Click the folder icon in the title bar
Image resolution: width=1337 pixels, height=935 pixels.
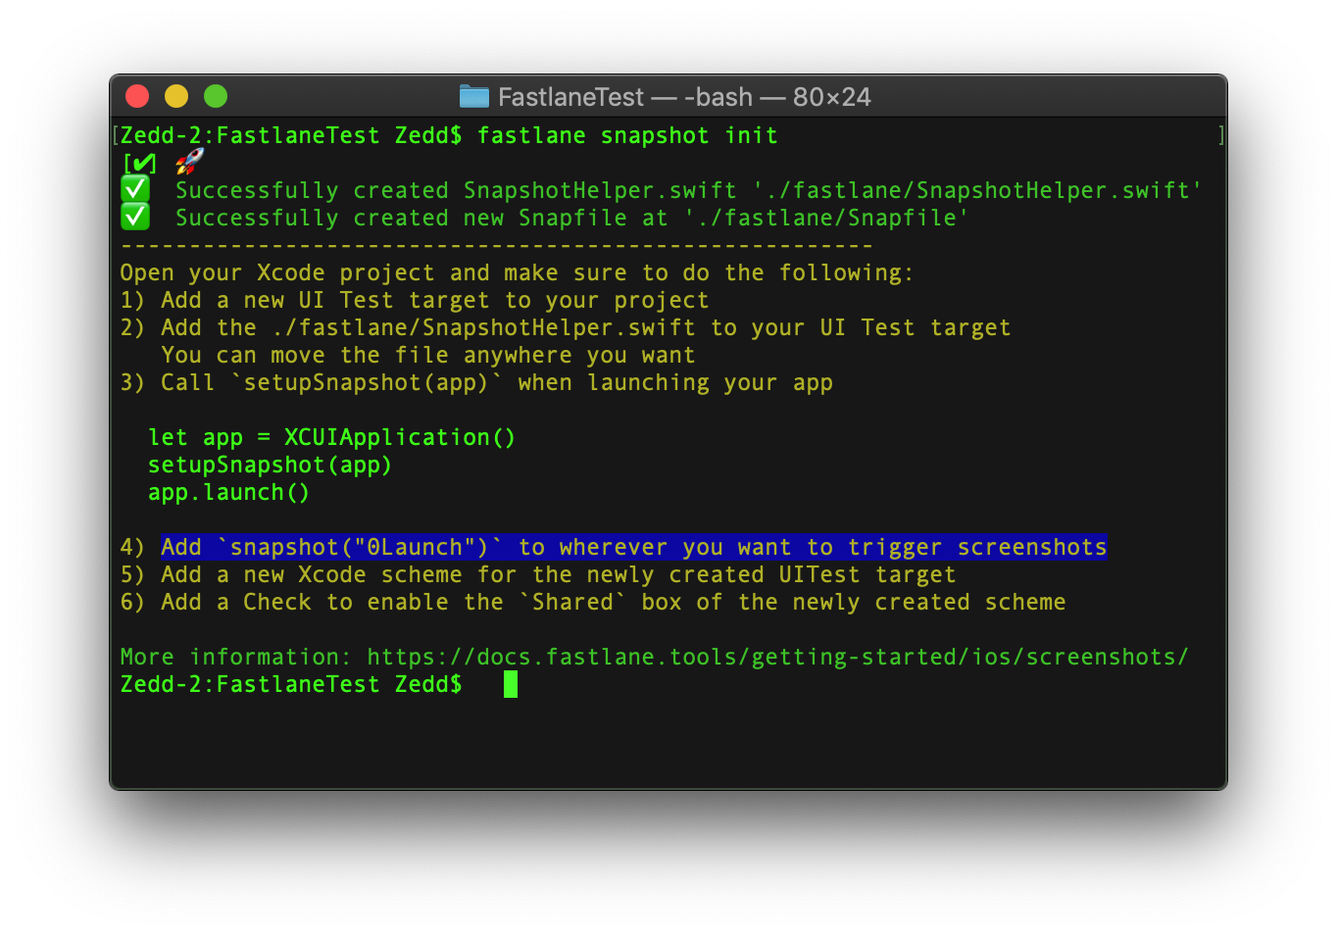point(474,96)
